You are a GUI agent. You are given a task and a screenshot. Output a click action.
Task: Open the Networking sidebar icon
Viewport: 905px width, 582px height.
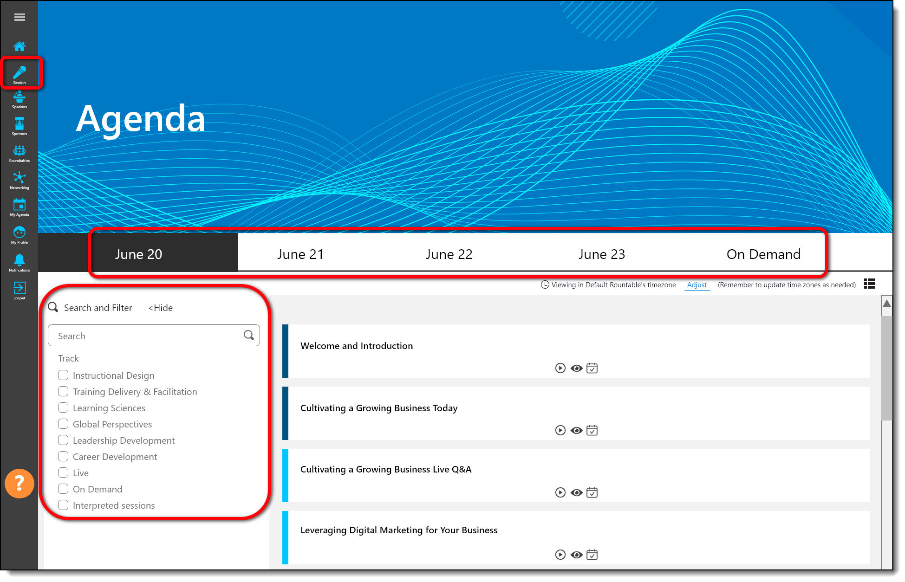tap(20, 180)
